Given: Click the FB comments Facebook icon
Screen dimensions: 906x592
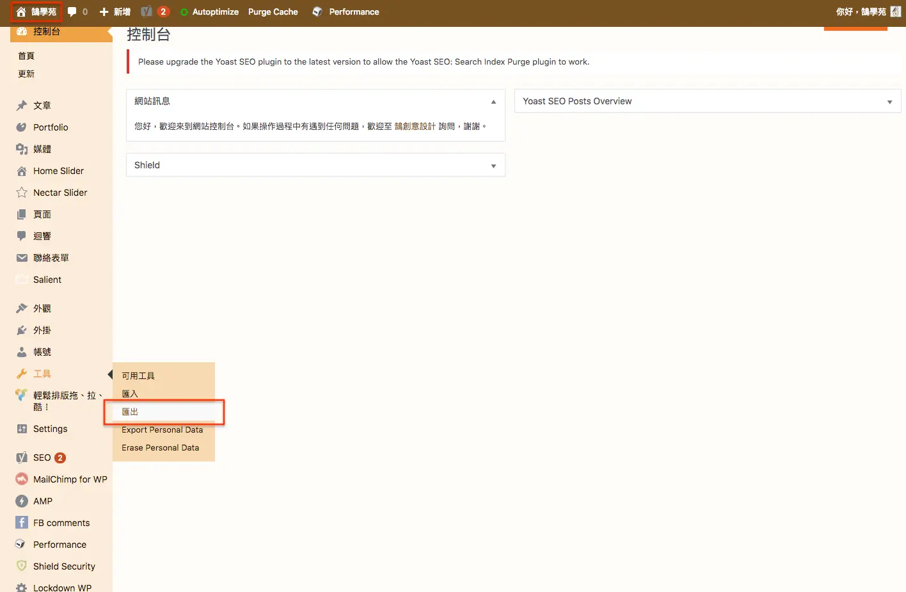Looking at the screenshot, I should tap(22, 523).
